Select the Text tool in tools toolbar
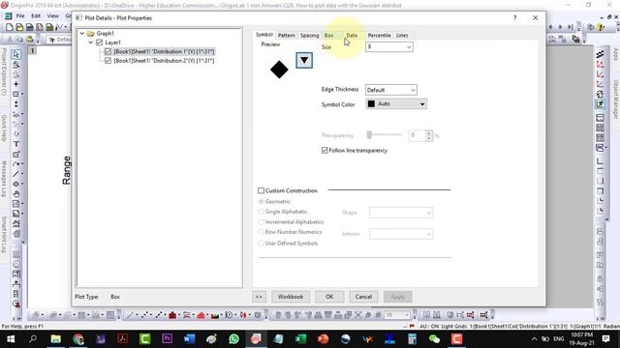 point(16,144)
